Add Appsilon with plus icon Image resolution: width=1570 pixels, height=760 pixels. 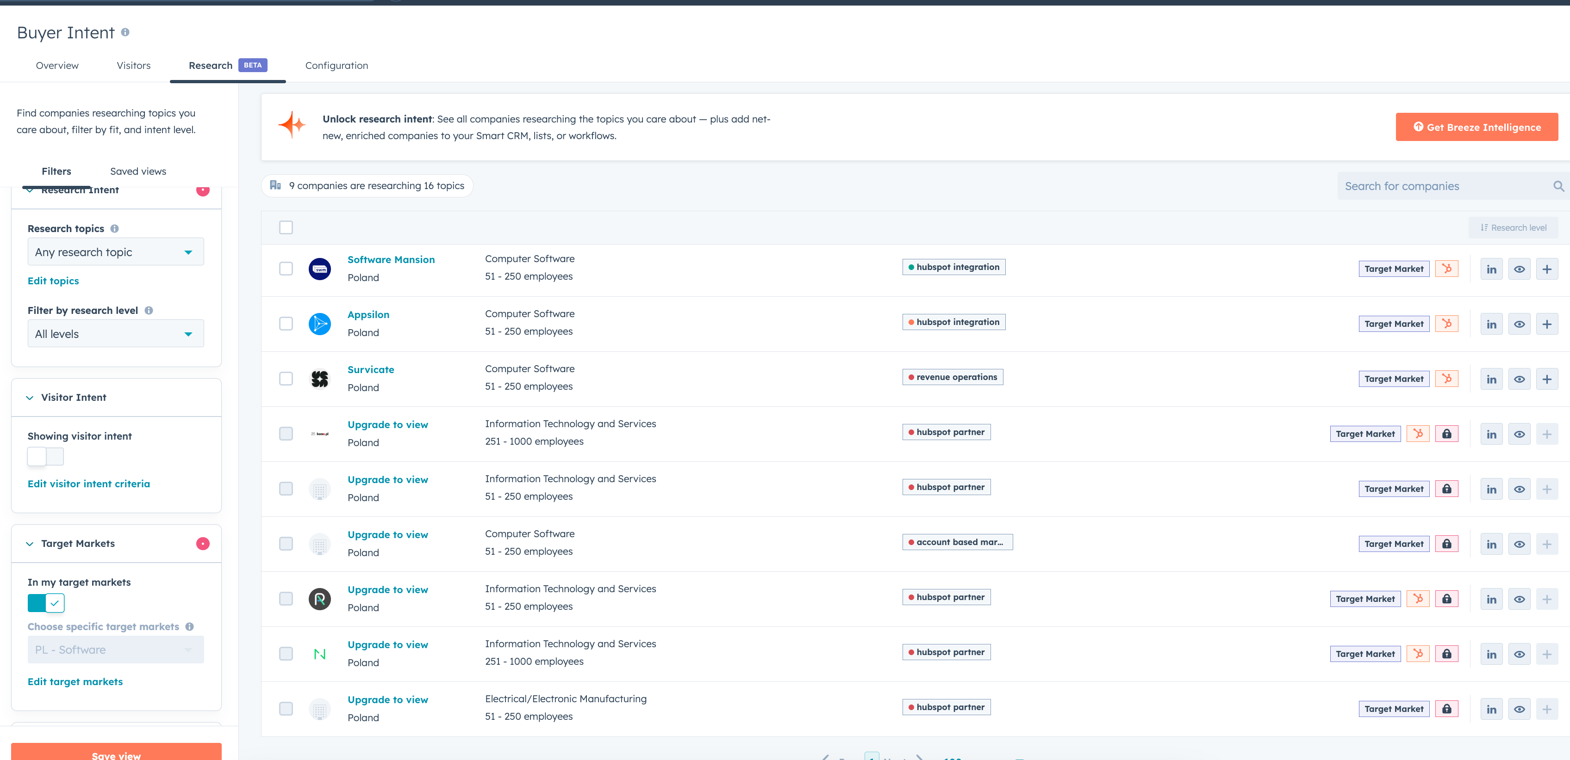1547,324
